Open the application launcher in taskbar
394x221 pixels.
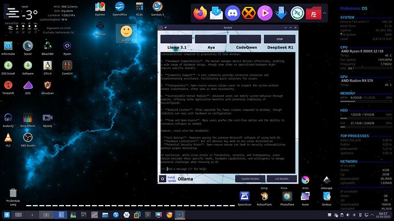[7, 215]
